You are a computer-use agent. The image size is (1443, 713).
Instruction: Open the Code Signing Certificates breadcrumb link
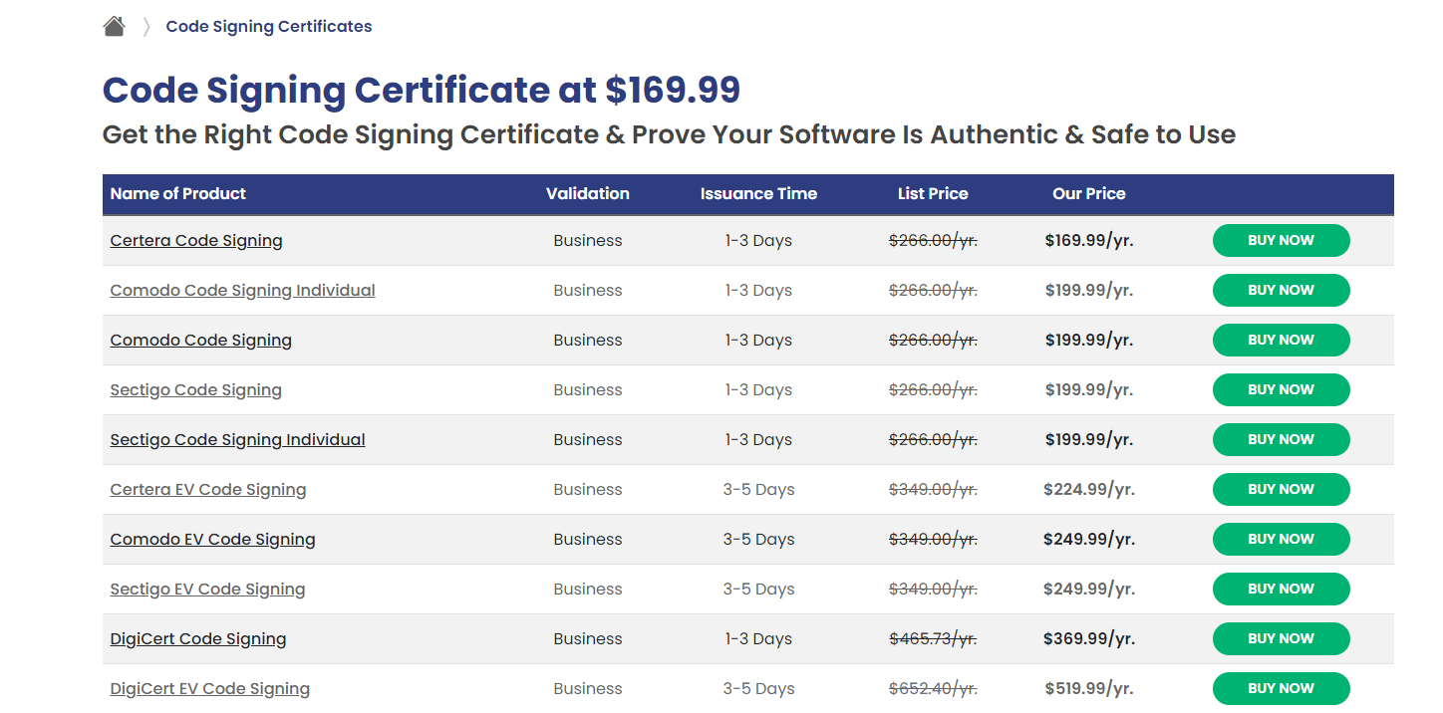tap(268, 26)
